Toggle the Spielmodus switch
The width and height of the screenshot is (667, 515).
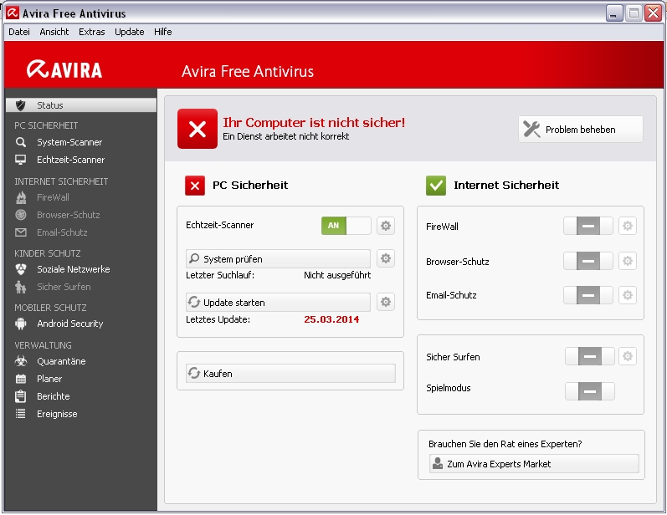(589, 391)
